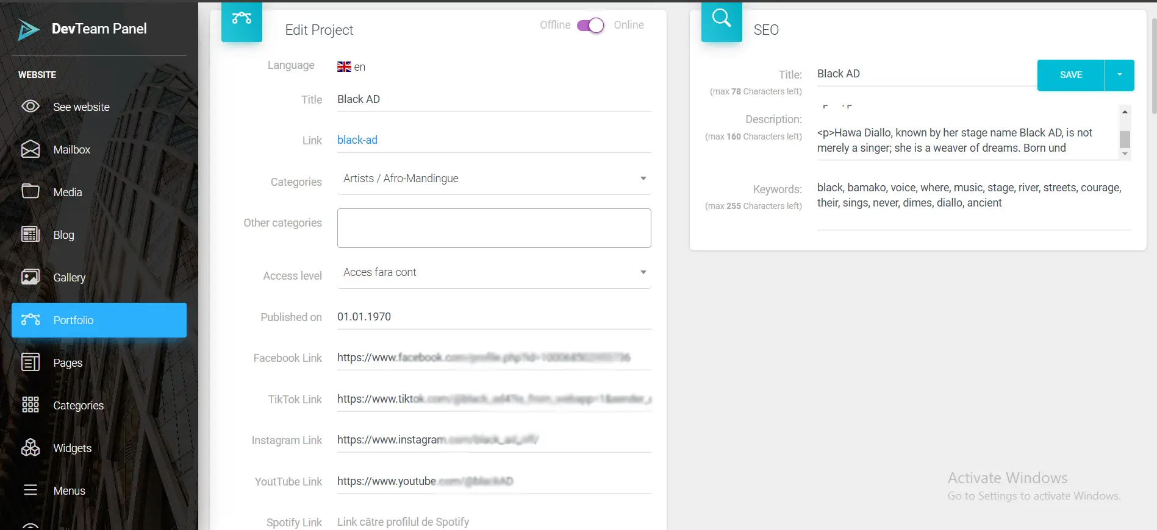The height and width of the screenshot is (530, 1157).
Task: Open the Pages menu item
Action: [x=68, y=362]
